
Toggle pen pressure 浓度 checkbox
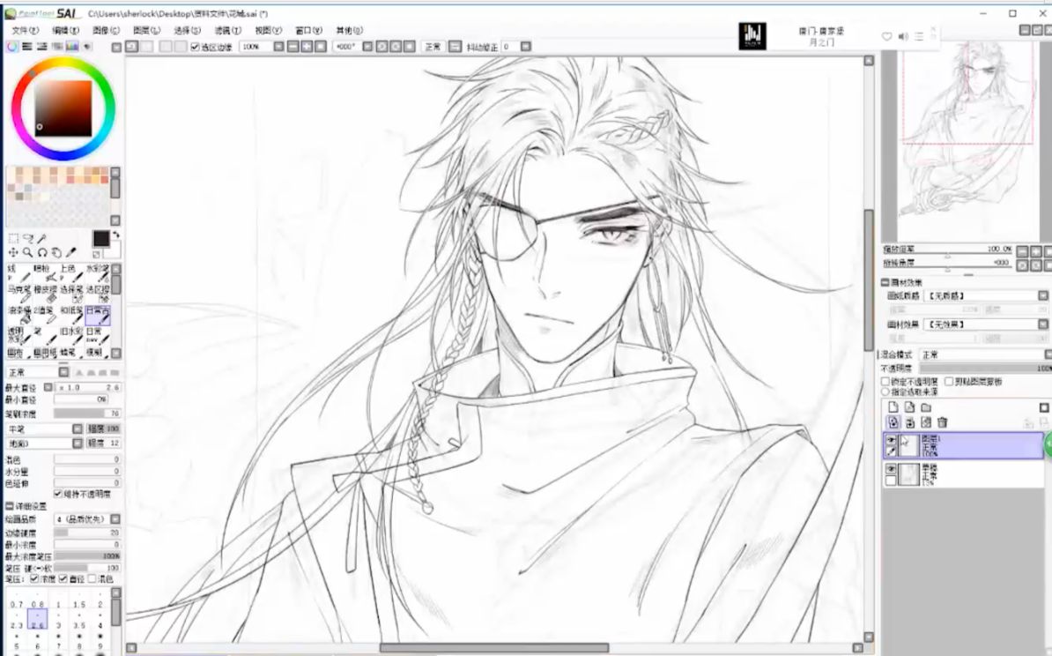point(34,578)
